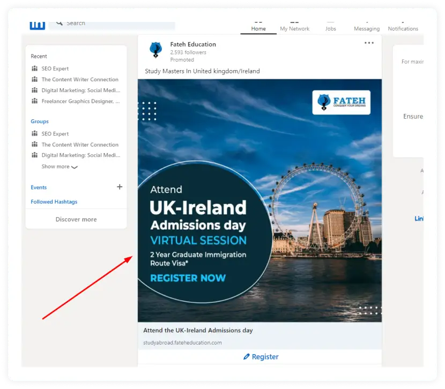This screenshot has width=445, height=389.
Task: Go to Home tab
Action: (258, 27)
